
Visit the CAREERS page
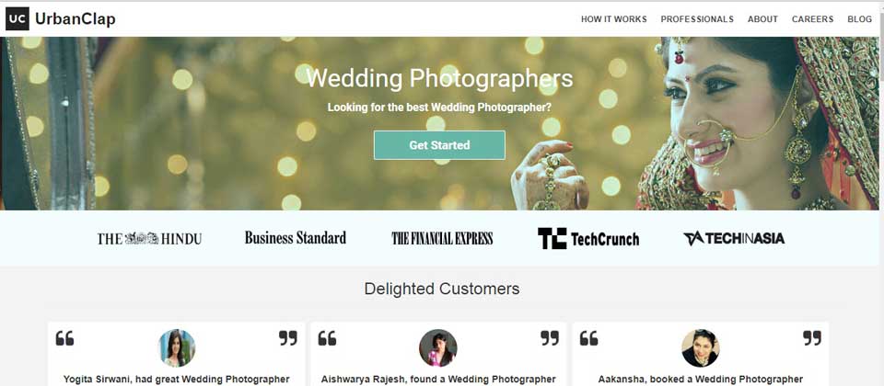pos(812,19)
